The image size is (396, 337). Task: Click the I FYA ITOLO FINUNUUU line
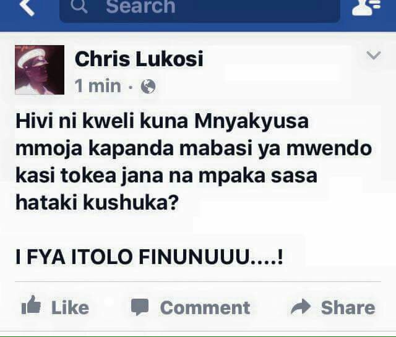(149, 257)
